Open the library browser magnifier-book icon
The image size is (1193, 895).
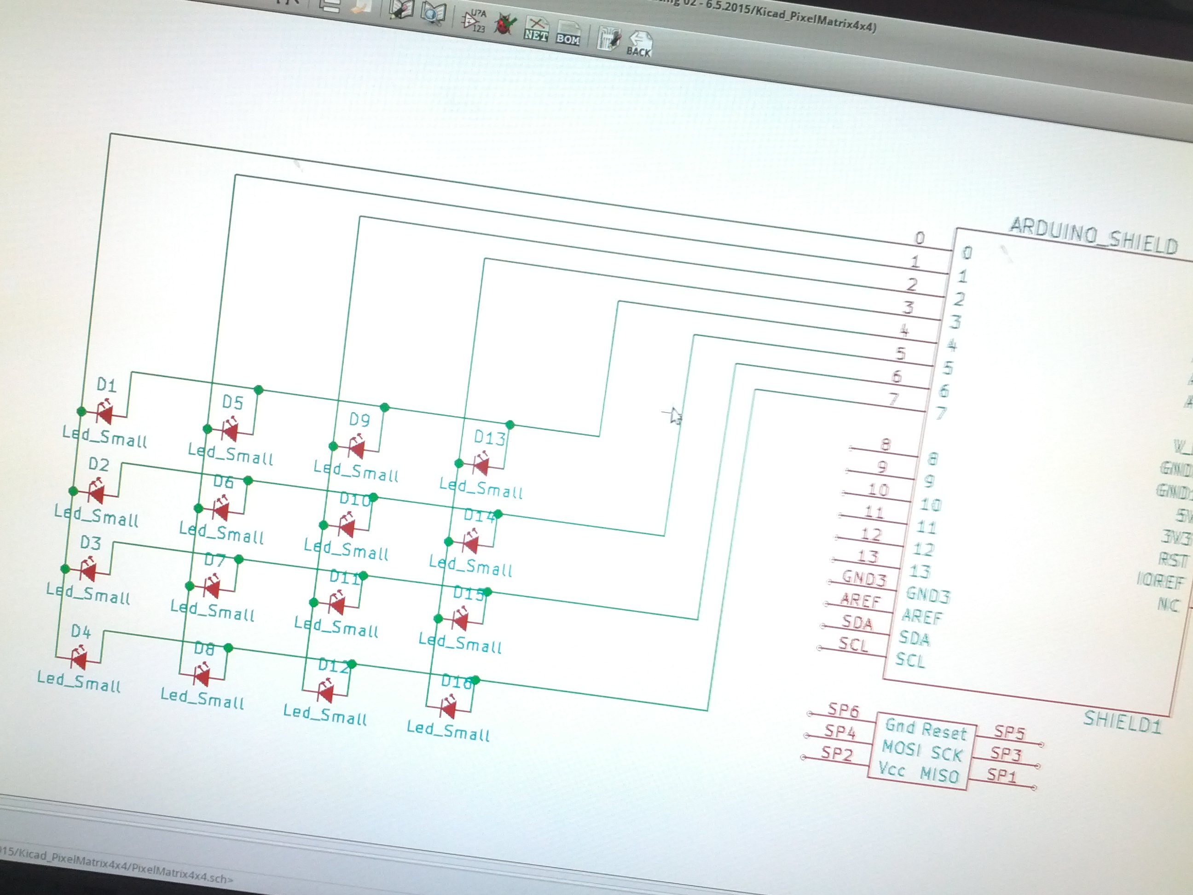(x=433, y=13)
